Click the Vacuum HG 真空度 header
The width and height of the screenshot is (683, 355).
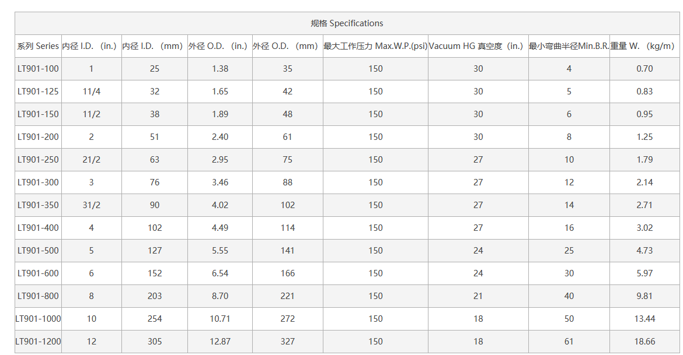pos(478,46)
